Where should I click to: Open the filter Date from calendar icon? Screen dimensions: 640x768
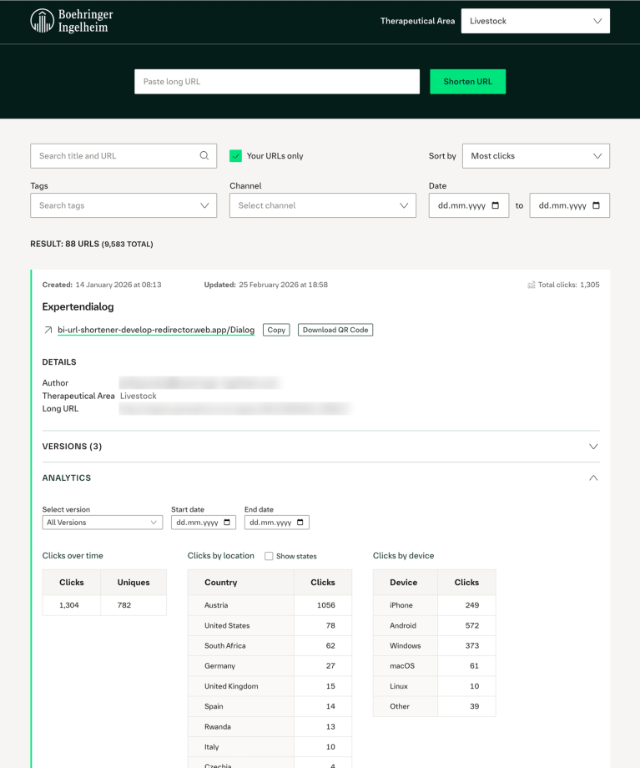(496, 205)
